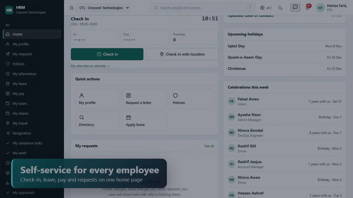Select Faisal Awan in celebrations list
The image size is (353, 198).
tap(285, 101)
